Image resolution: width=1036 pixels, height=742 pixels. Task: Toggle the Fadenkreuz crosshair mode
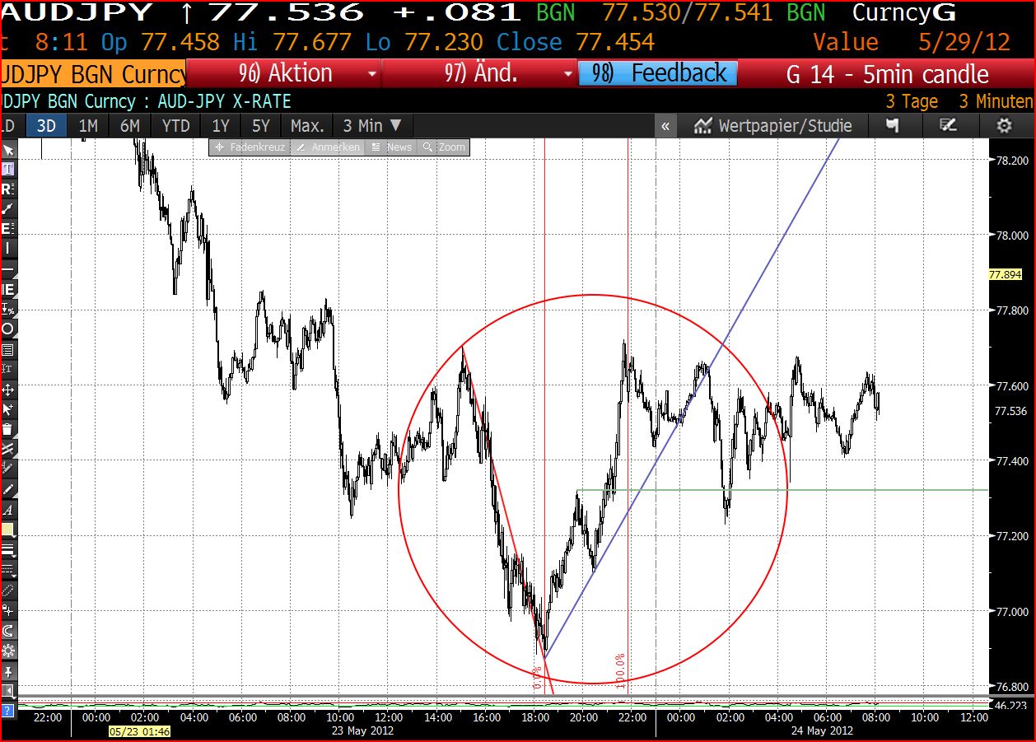pyautogui.click(x=249, y=146)
